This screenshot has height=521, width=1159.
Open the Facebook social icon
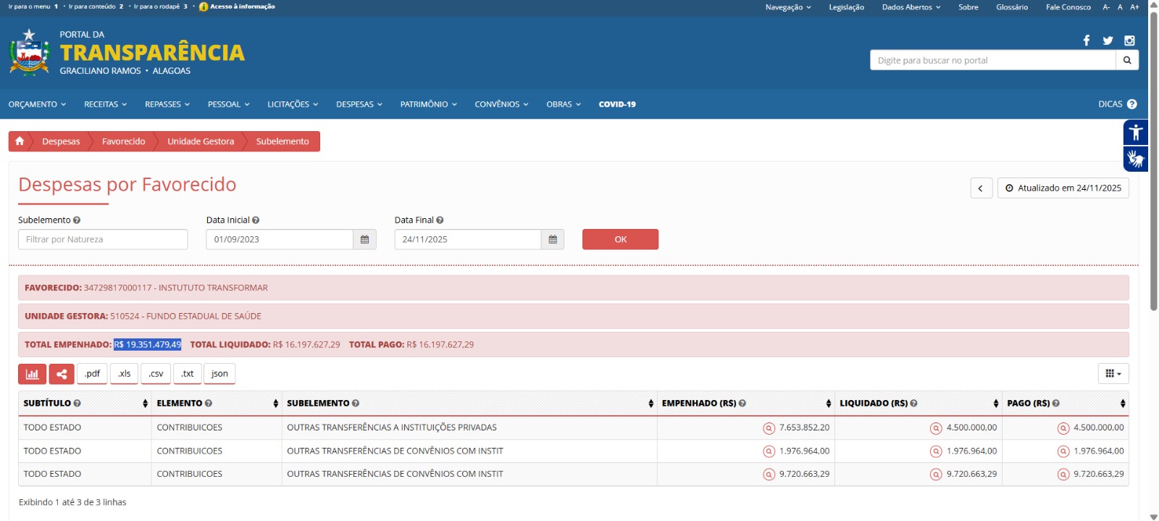[x=1086, y=41]
